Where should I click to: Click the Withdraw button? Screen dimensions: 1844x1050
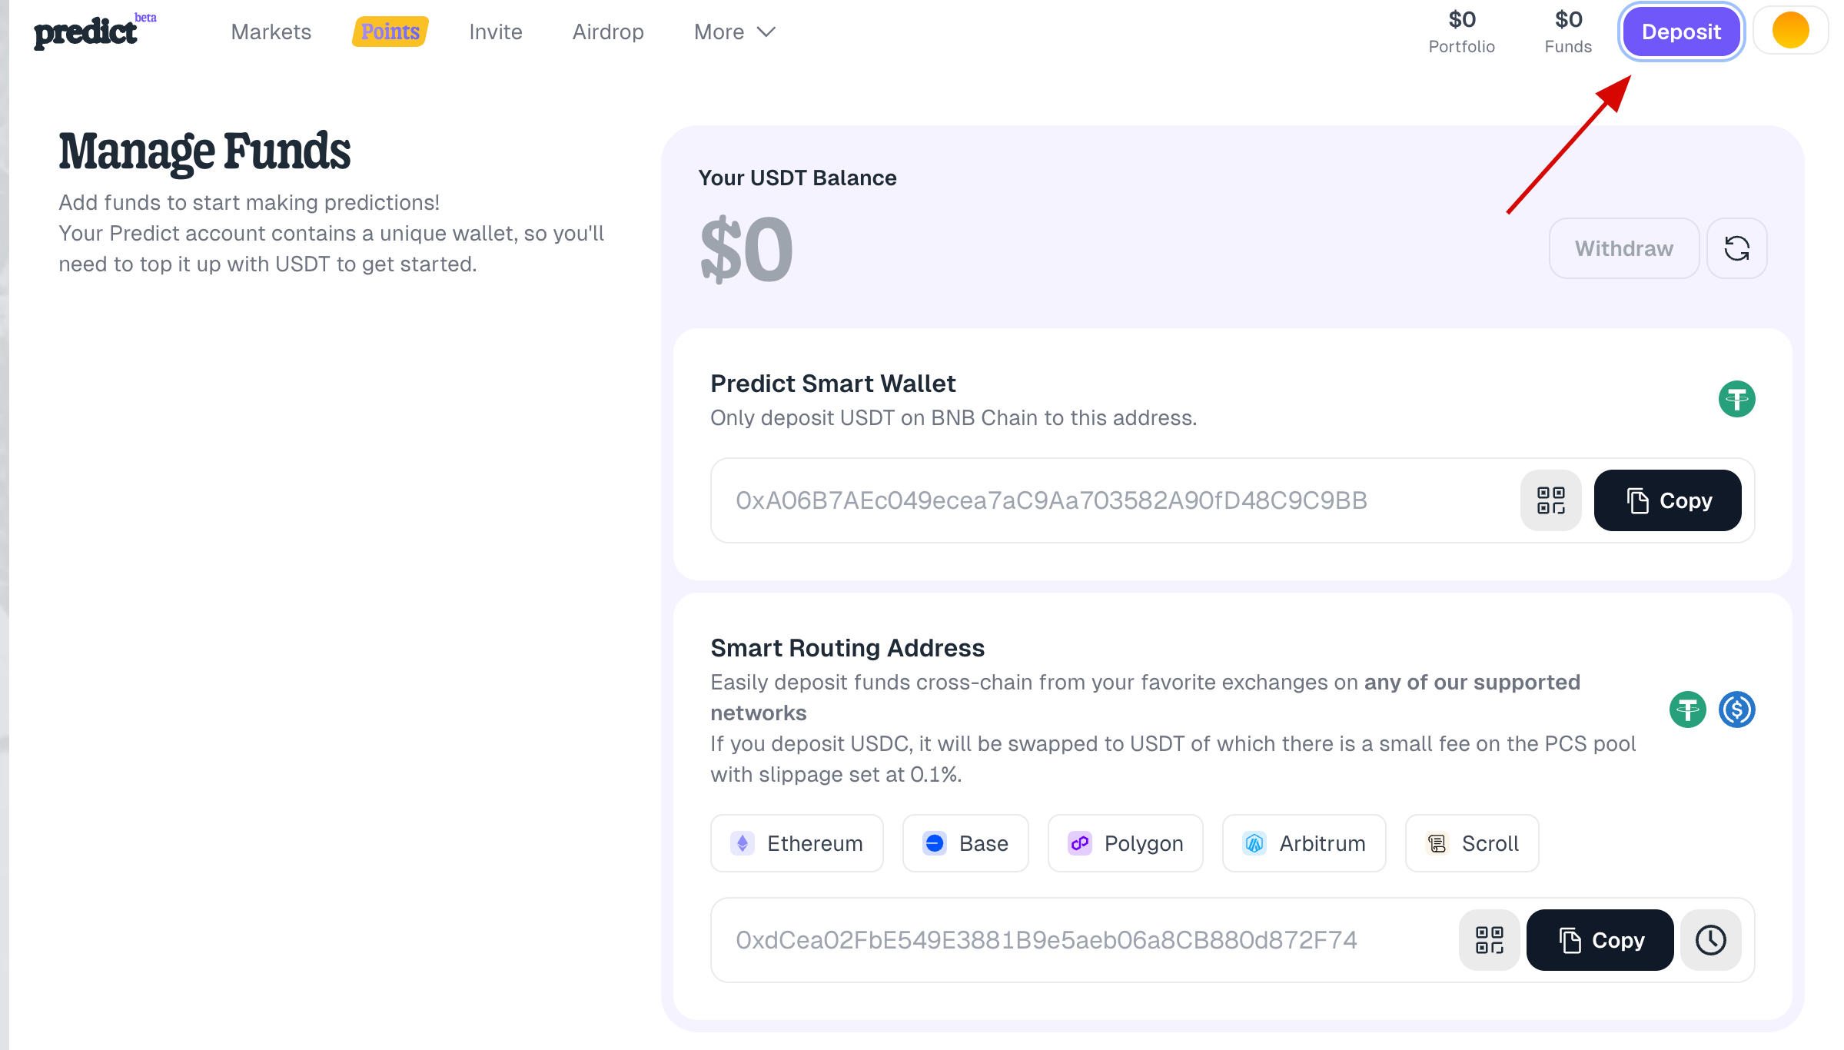pos(1623,248)
